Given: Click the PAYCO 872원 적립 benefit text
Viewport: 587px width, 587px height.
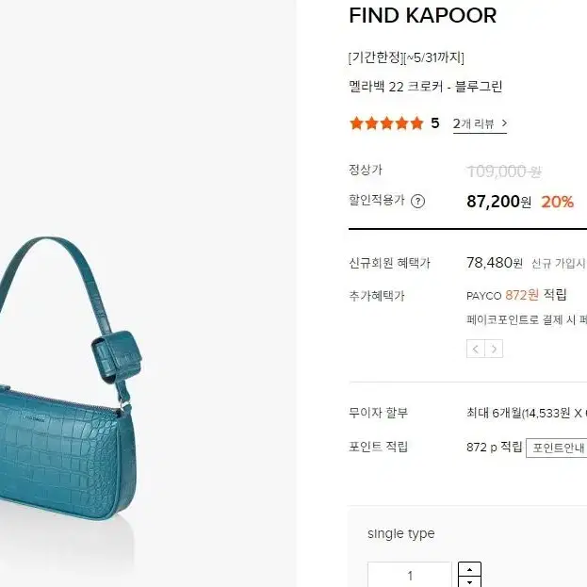Looking at the screenshot, I should (516, 295).
